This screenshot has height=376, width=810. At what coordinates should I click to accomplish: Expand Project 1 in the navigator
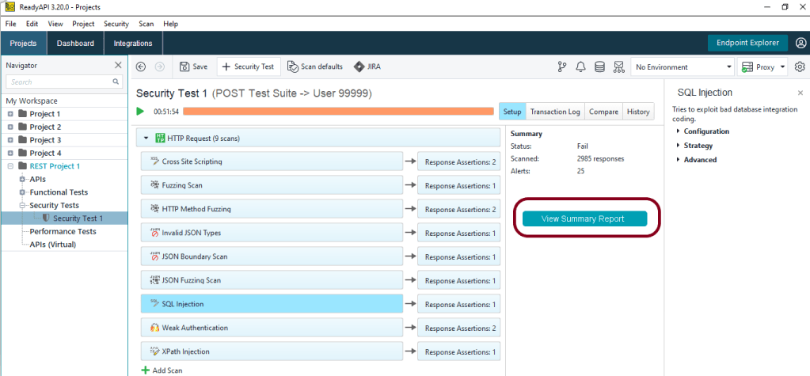(x=11, y=114)
